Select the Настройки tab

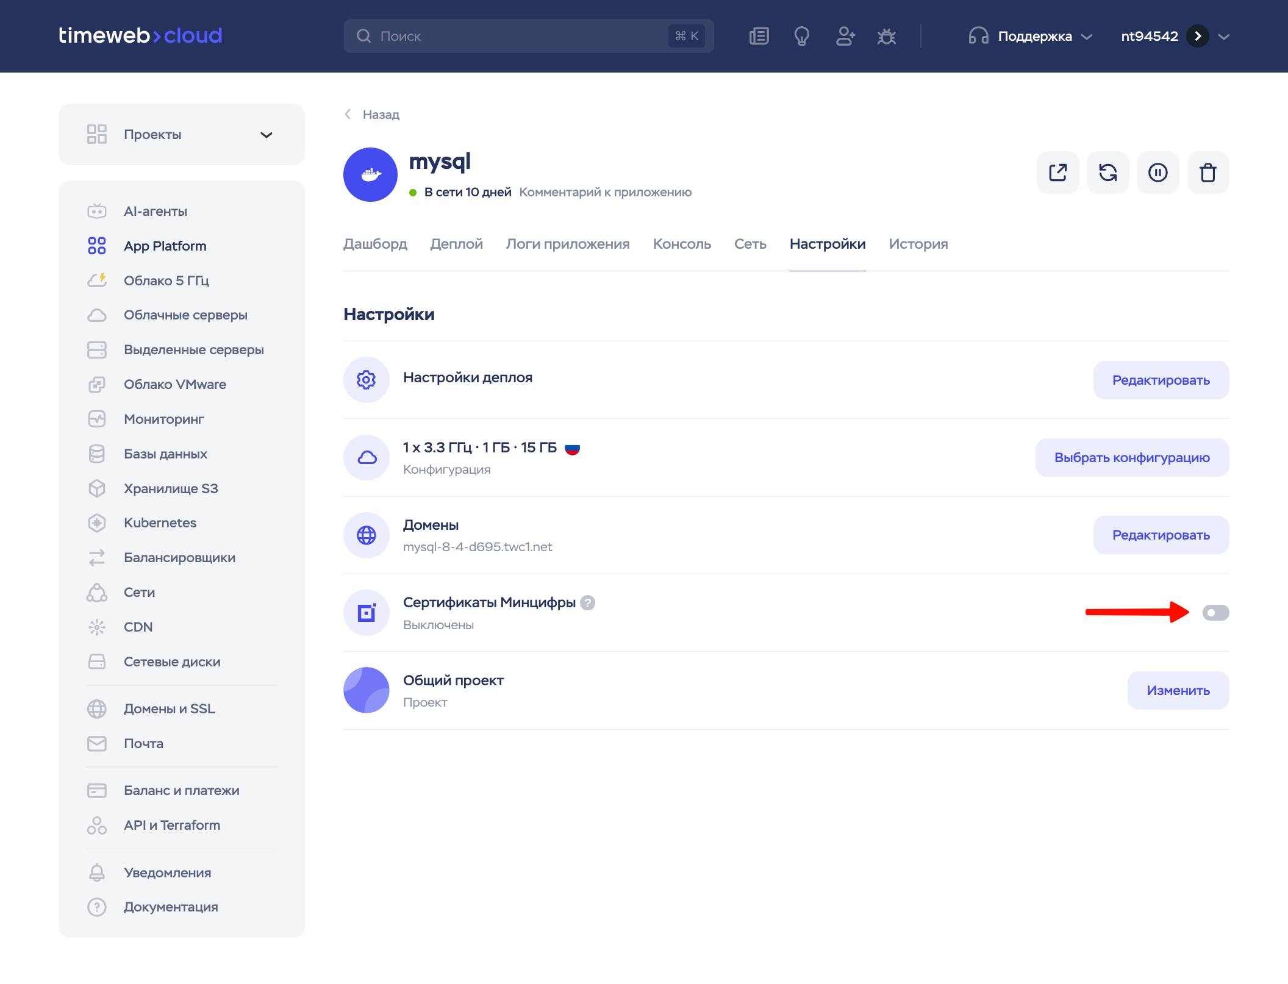pyautogui.click(x=828, y=244)
